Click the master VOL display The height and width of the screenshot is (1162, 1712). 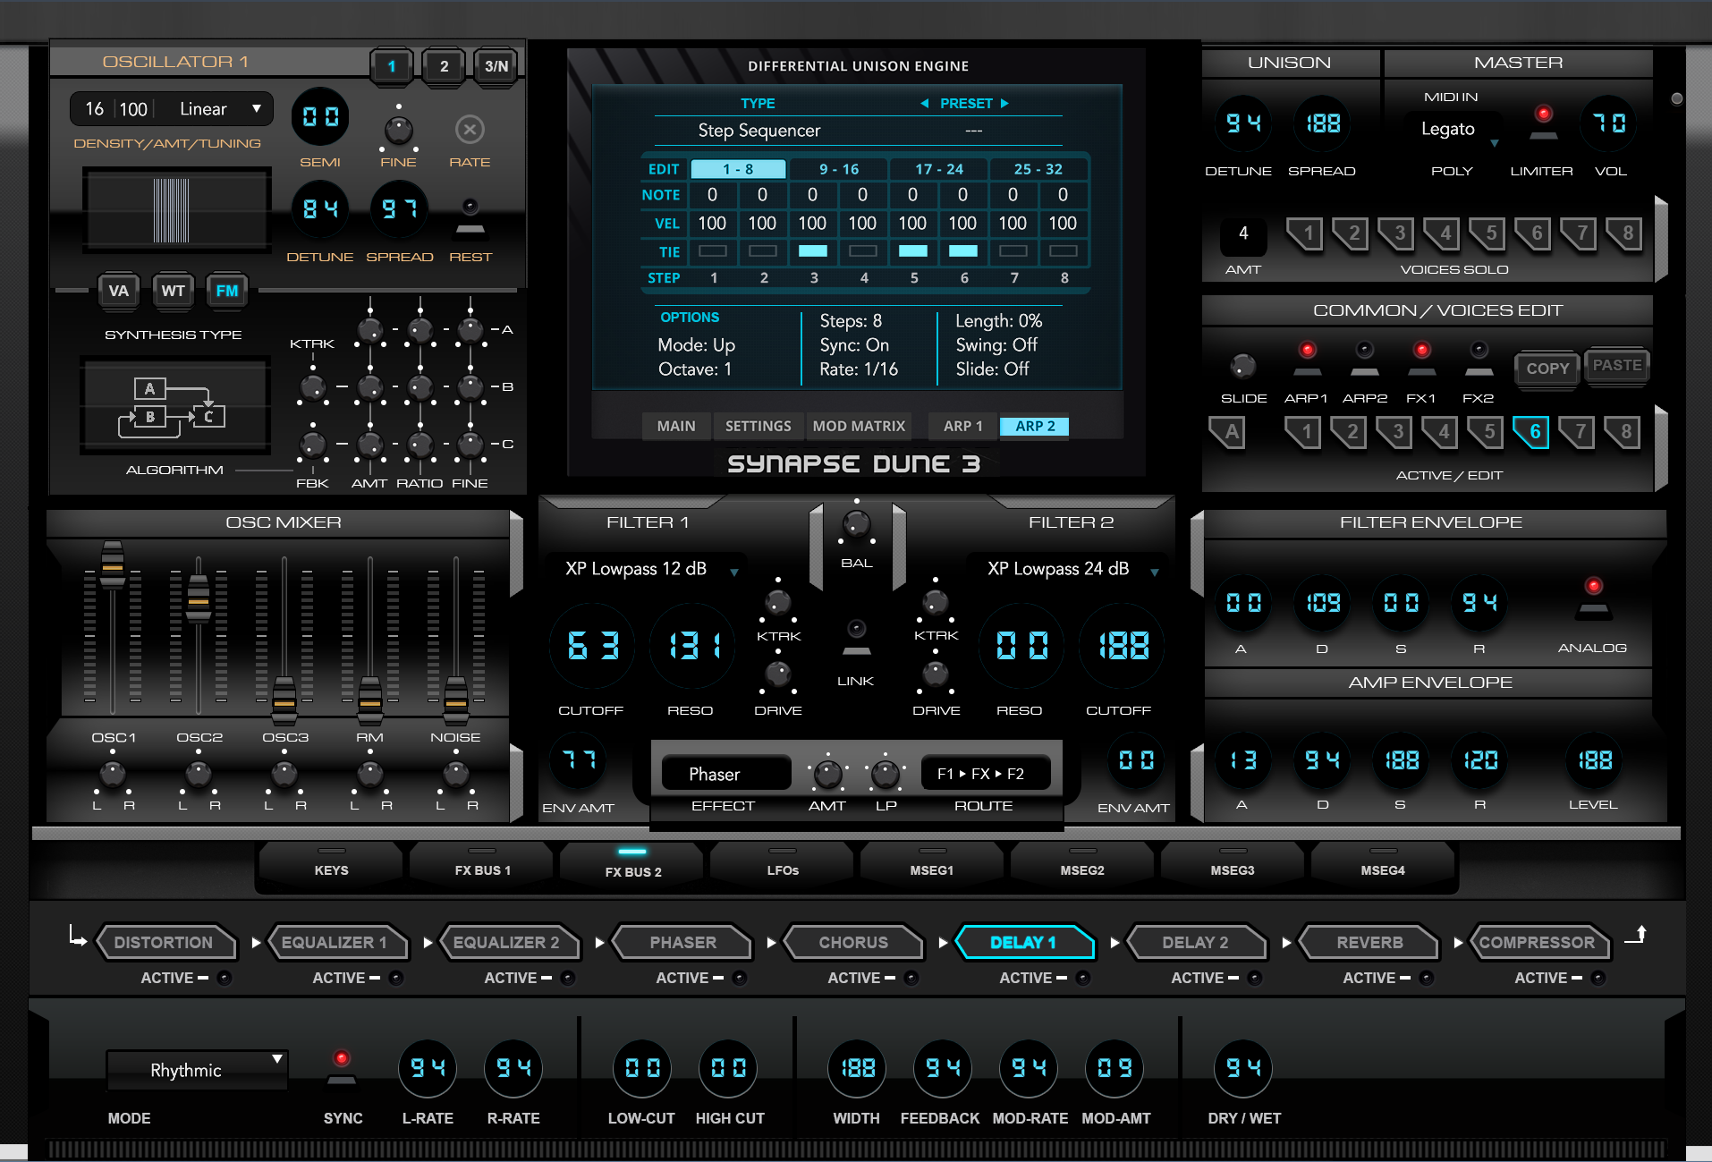[1609, 123]
